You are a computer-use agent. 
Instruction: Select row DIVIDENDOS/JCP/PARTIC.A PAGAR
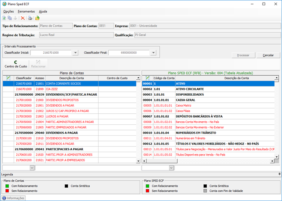tap(70, 94)
